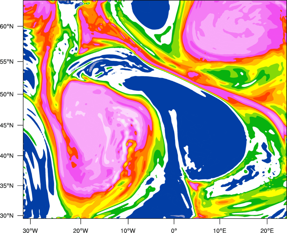Click the 30°W longitude label

click(x=30, y=230)
